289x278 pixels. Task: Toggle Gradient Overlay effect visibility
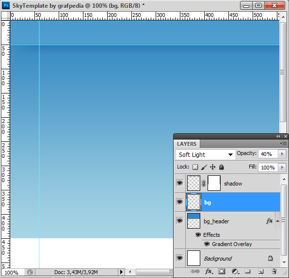[207, 244]
